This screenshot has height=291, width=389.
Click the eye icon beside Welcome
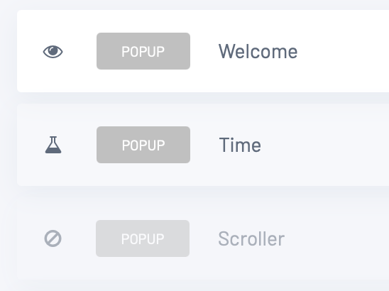click(x=53, y=52)
